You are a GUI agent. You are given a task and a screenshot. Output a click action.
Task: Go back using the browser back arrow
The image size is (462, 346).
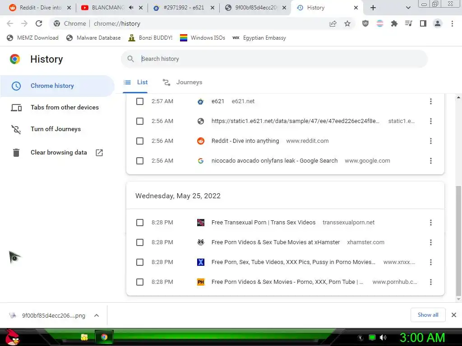10,23
